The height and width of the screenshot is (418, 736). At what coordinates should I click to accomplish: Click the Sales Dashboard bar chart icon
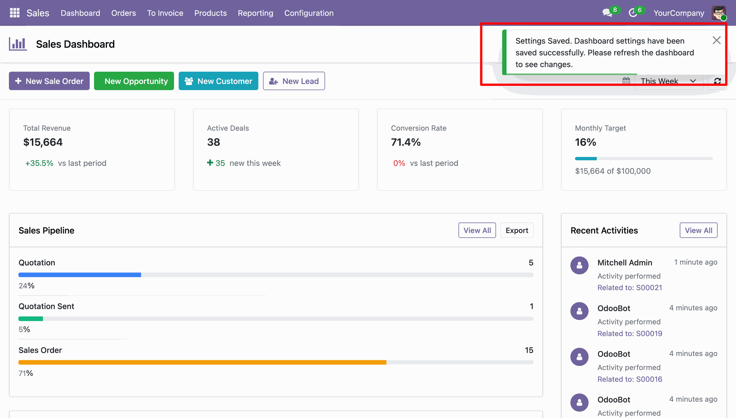[18, 44]
